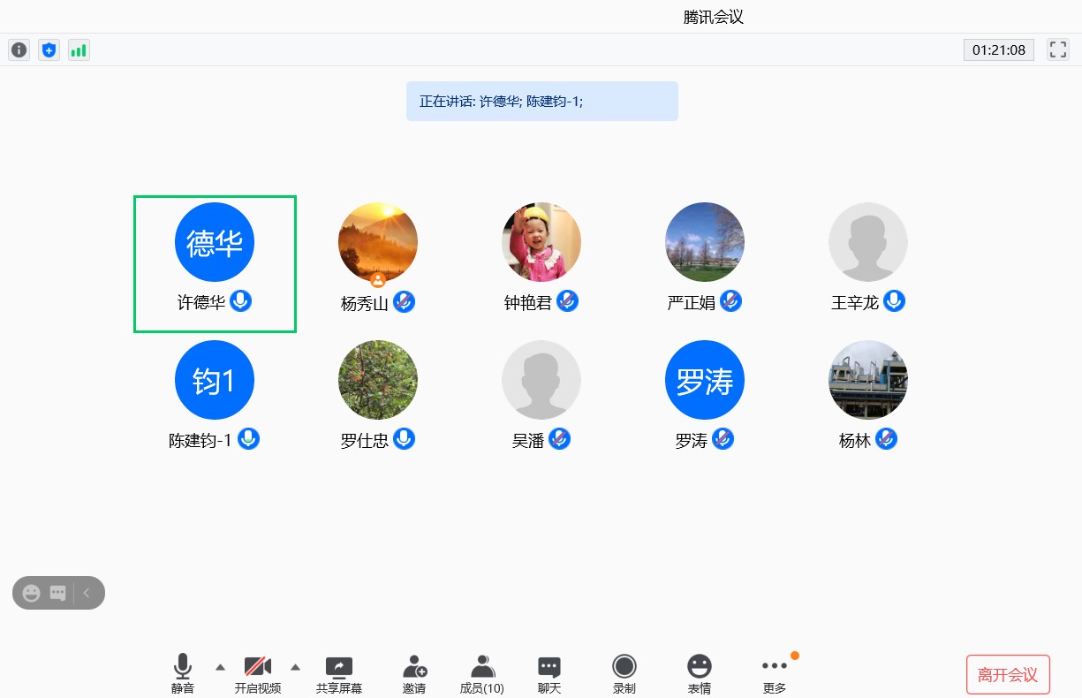Screen dimensions: 1082x698
Task: Click the invite (邀请) icon
Action: [414, 675]
